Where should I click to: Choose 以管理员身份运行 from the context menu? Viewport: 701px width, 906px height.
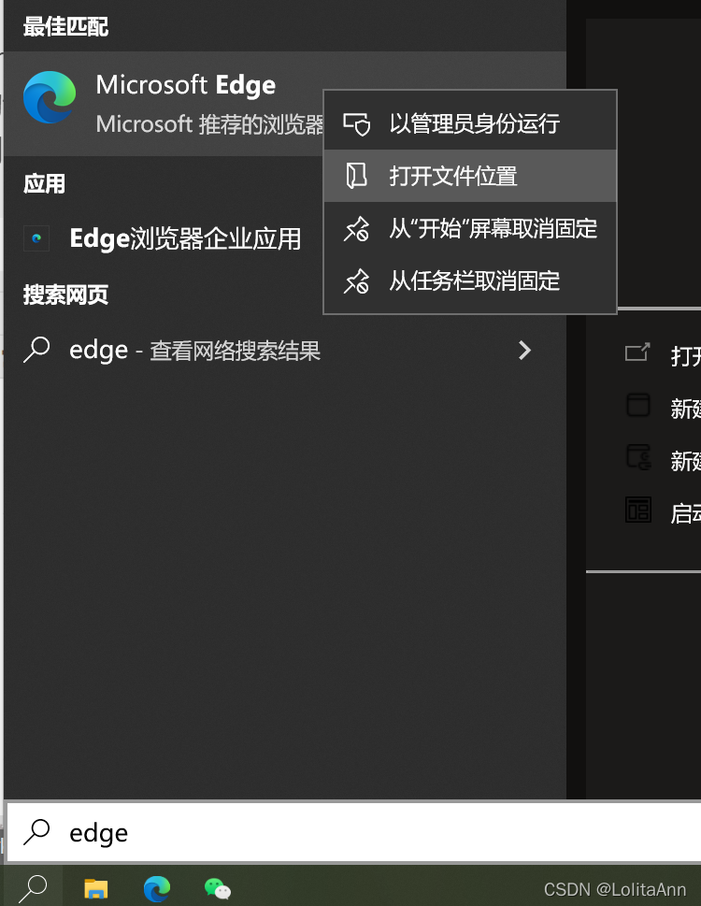click(x=470, y=123)
